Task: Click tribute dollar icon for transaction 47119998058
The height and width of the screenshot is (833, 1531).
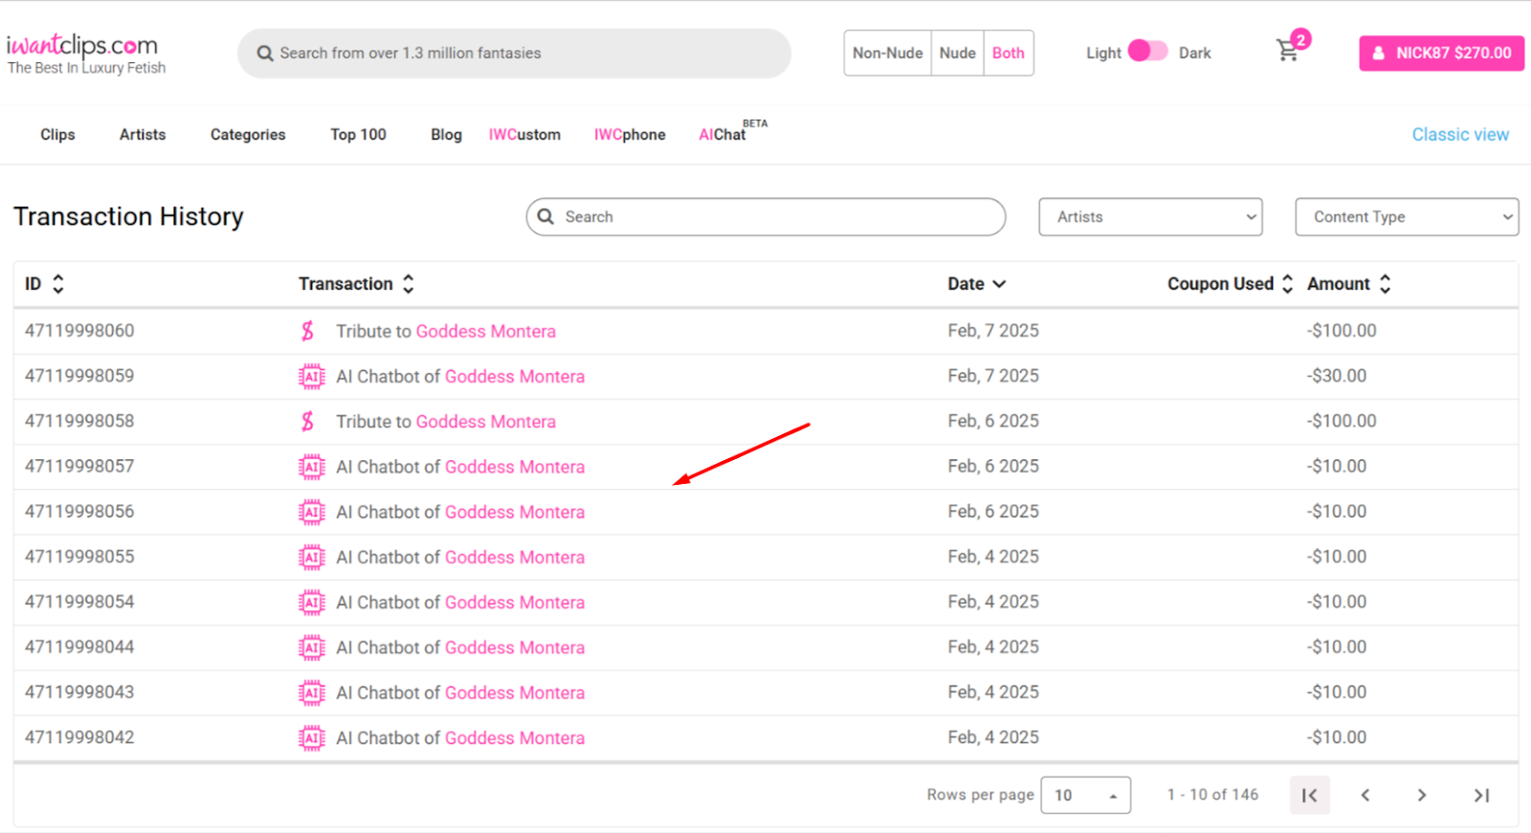Action: (x=307, y=421)
